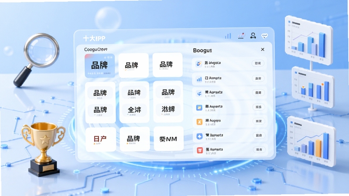The image size is (349, 196).
Task: Select 品牌 card between 日产 and NM
Action: pyautogui.click(x=135, y=139)
